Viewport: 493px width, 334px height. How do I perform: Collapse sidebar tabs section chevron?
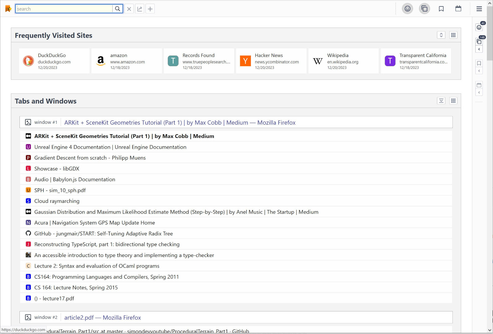pyautogui.click(x=479, y=49)
